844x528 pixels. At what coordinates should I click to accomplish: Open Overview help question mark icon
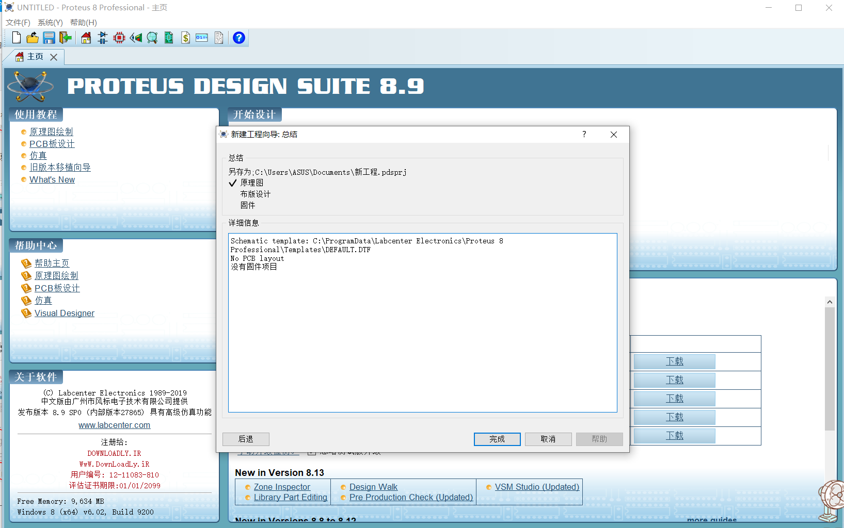239,38
